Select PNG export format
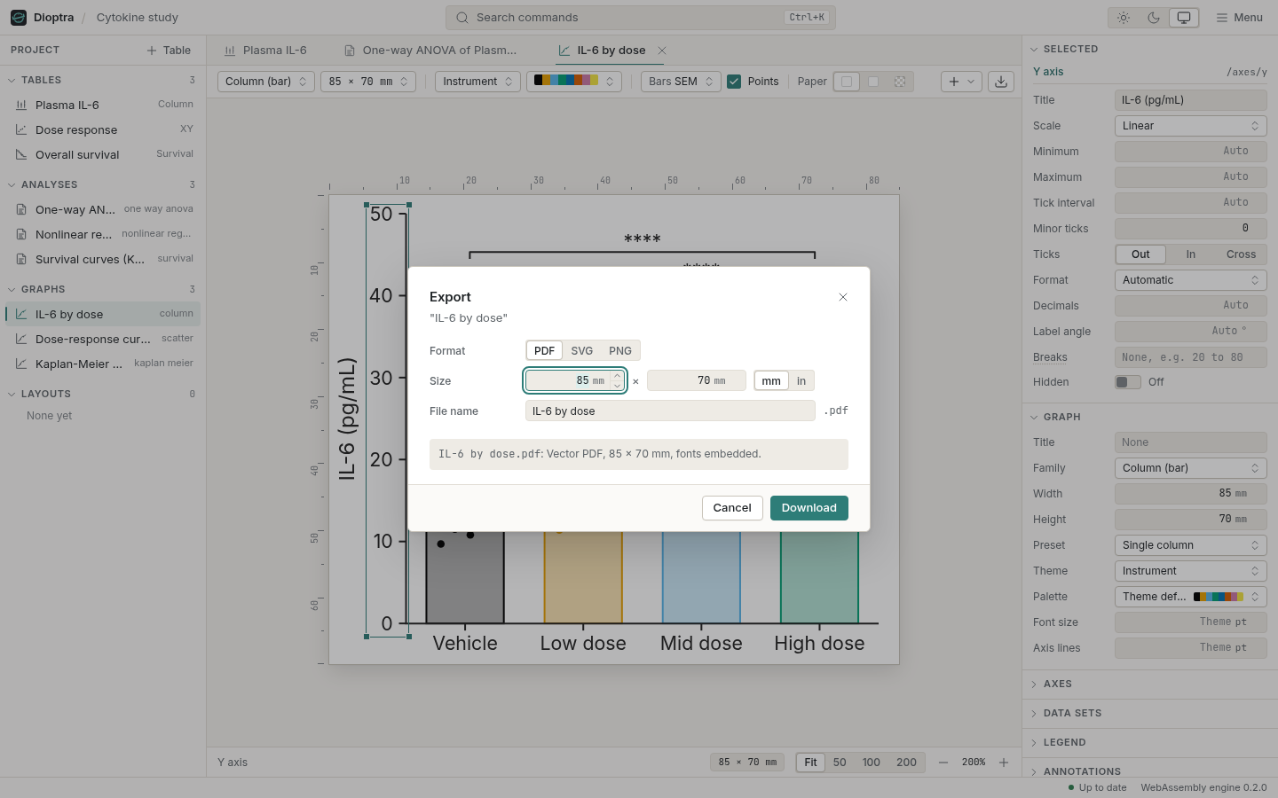The image size is (1278, 798). tap(620, 351)
